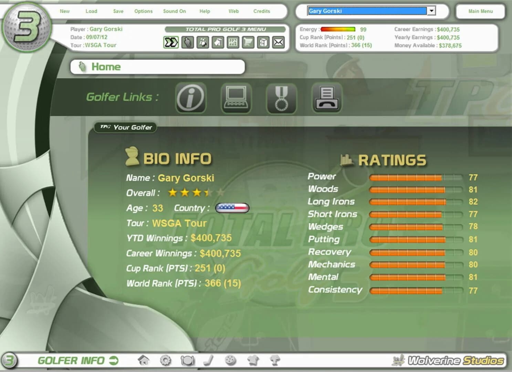The height and width of the screenshot is (372, 512).
Task: Open the golfer profile person icon
Action: coord(188,42)
